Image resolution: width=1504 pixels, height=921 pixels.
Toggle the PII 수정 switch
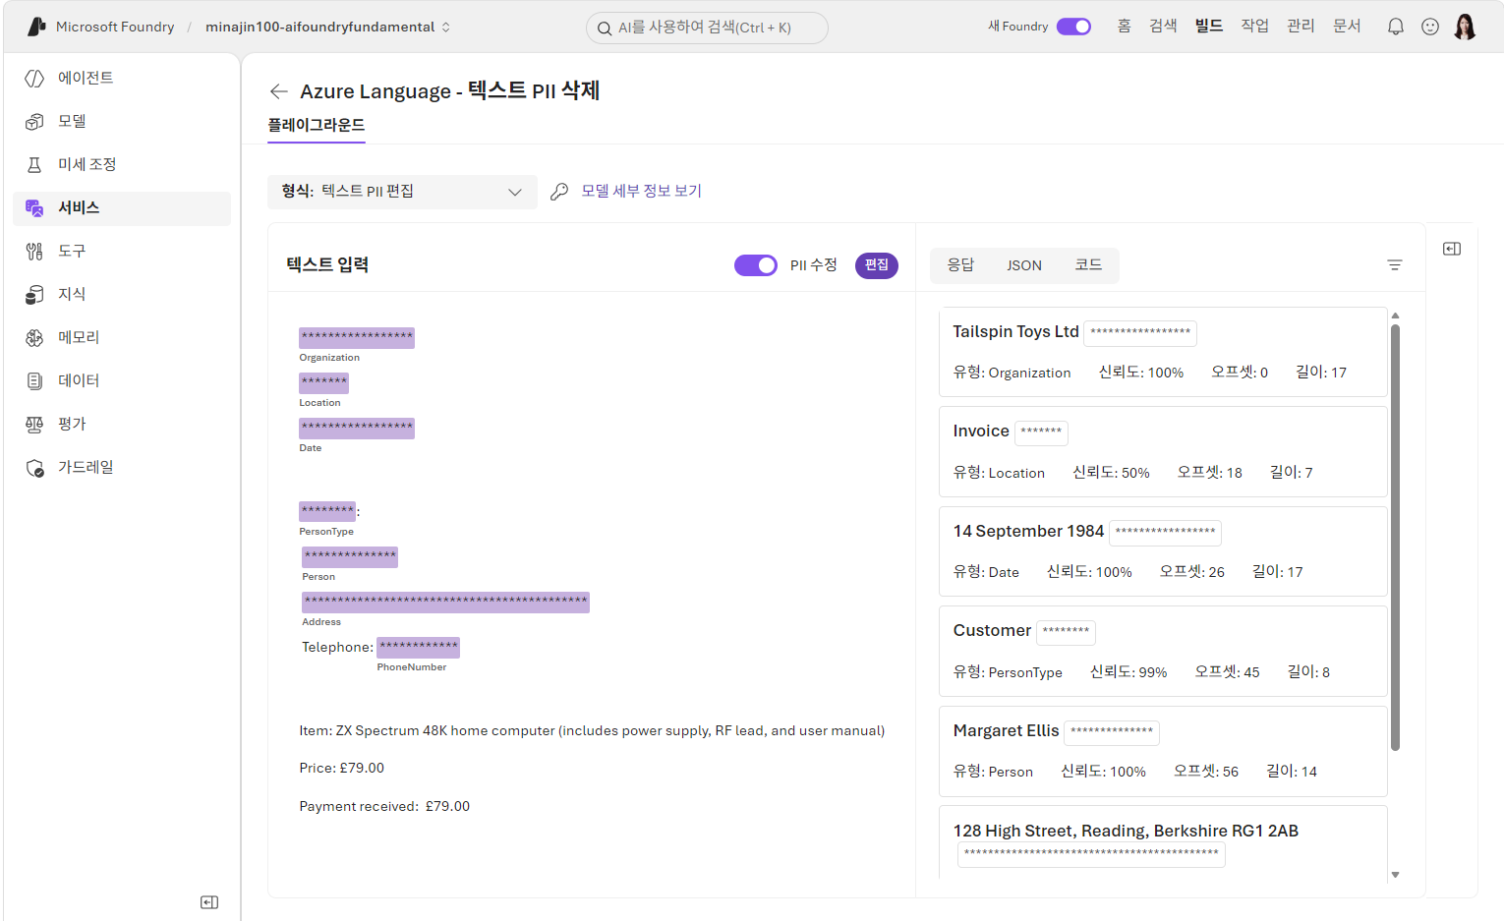(756, 265)
